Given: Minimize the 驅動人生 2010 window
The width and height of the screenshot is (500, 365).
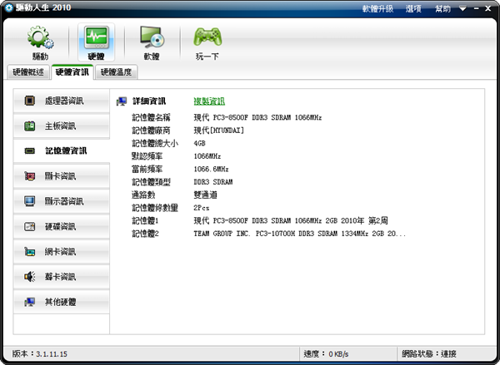Looking at the screenshot, I should click(x=477, y=9).
